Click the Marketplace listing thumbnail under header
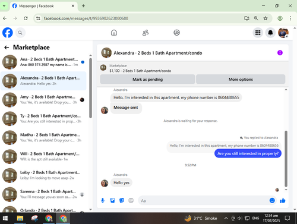The width and height of the screenshot is (297, 224). [103, 68]
